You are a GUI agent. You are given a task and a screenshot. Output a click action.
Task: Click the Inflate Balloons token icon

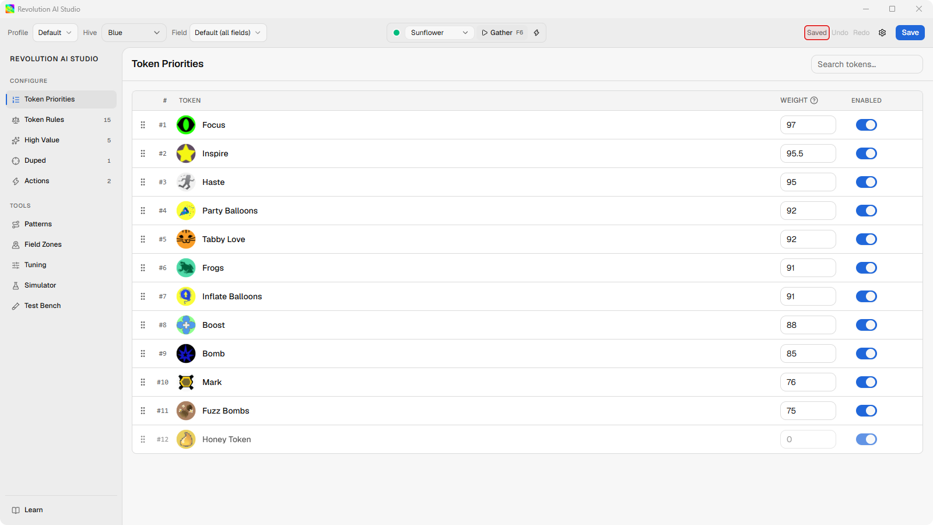(x=186, y=296)
